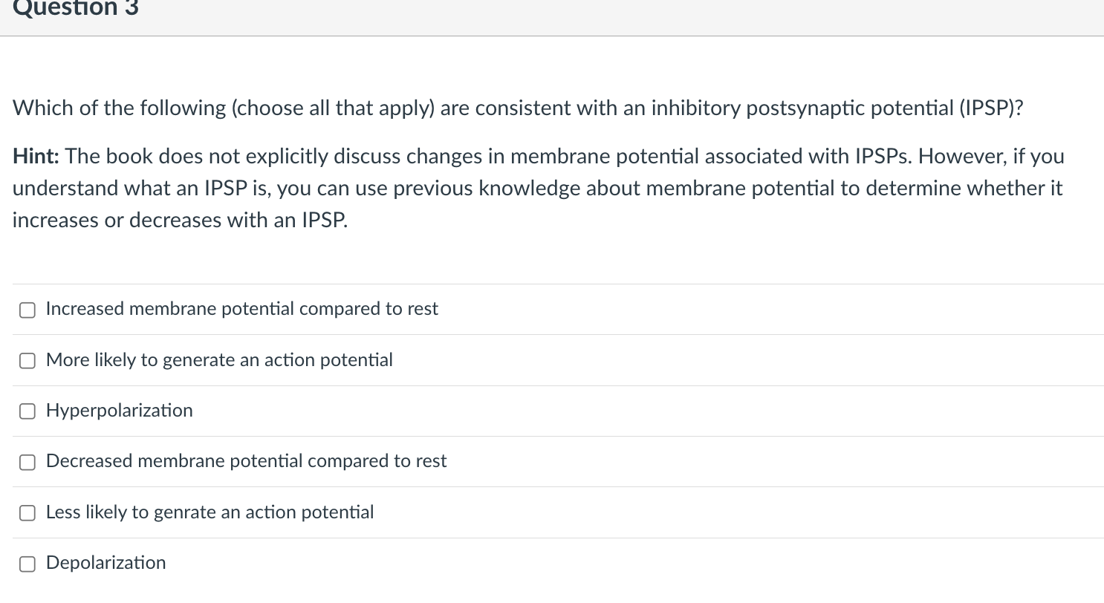Select the Hyperpolarization checkbox square

click(x=27, y=411)
